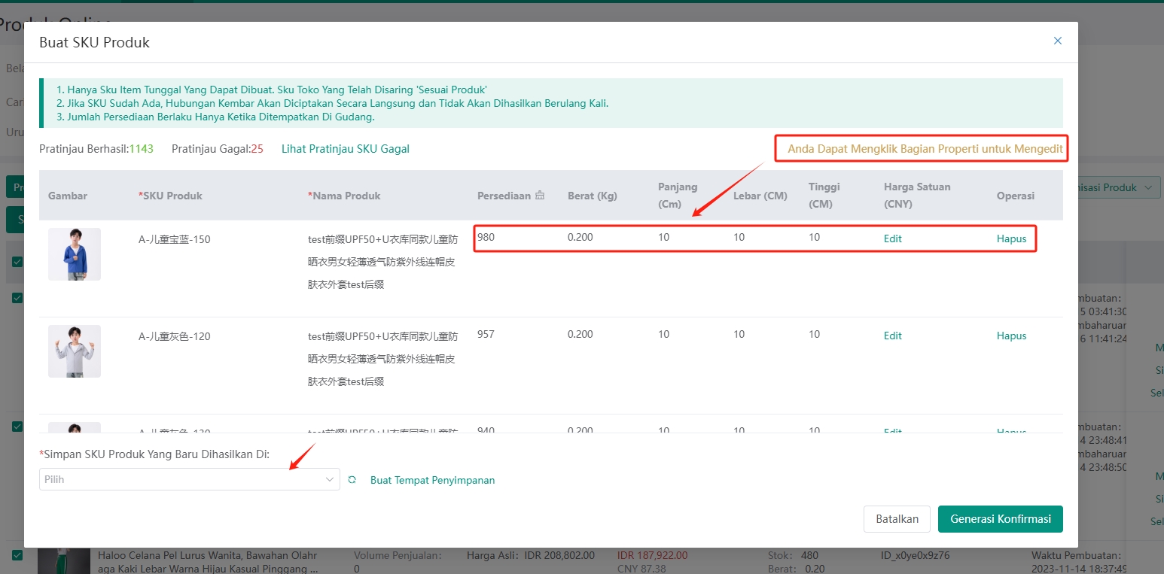
Task: Click Hapus for A-儿童宝蓝-150 row
Action: pyautogui.click(x=1011, y=238)
